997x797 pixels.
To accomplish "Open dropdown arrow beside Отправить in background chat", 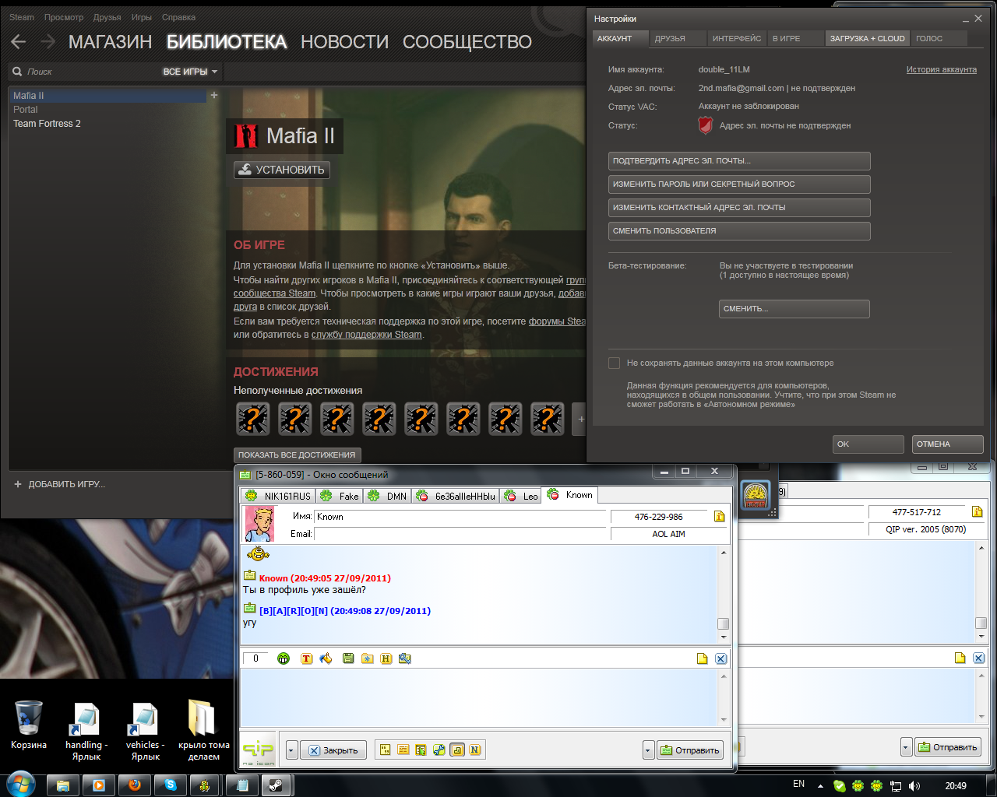I will (x=906, y=747).
